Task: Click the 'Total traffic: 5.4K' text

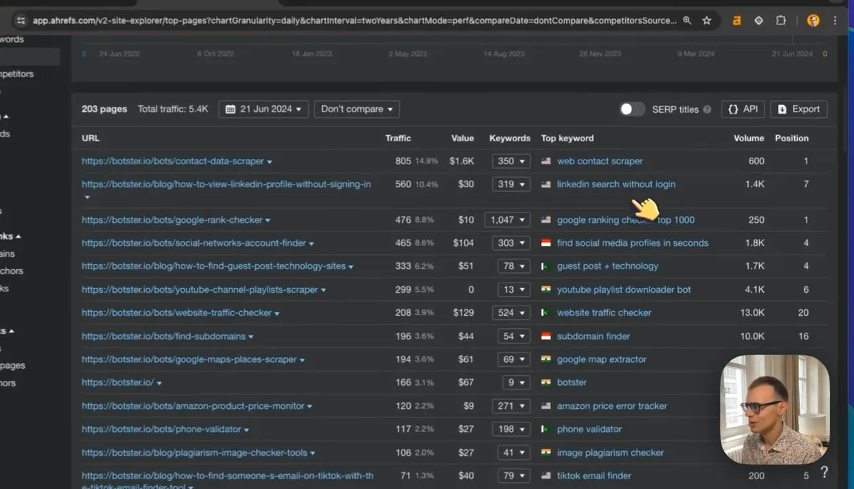Action: click(x=172, y=109)
